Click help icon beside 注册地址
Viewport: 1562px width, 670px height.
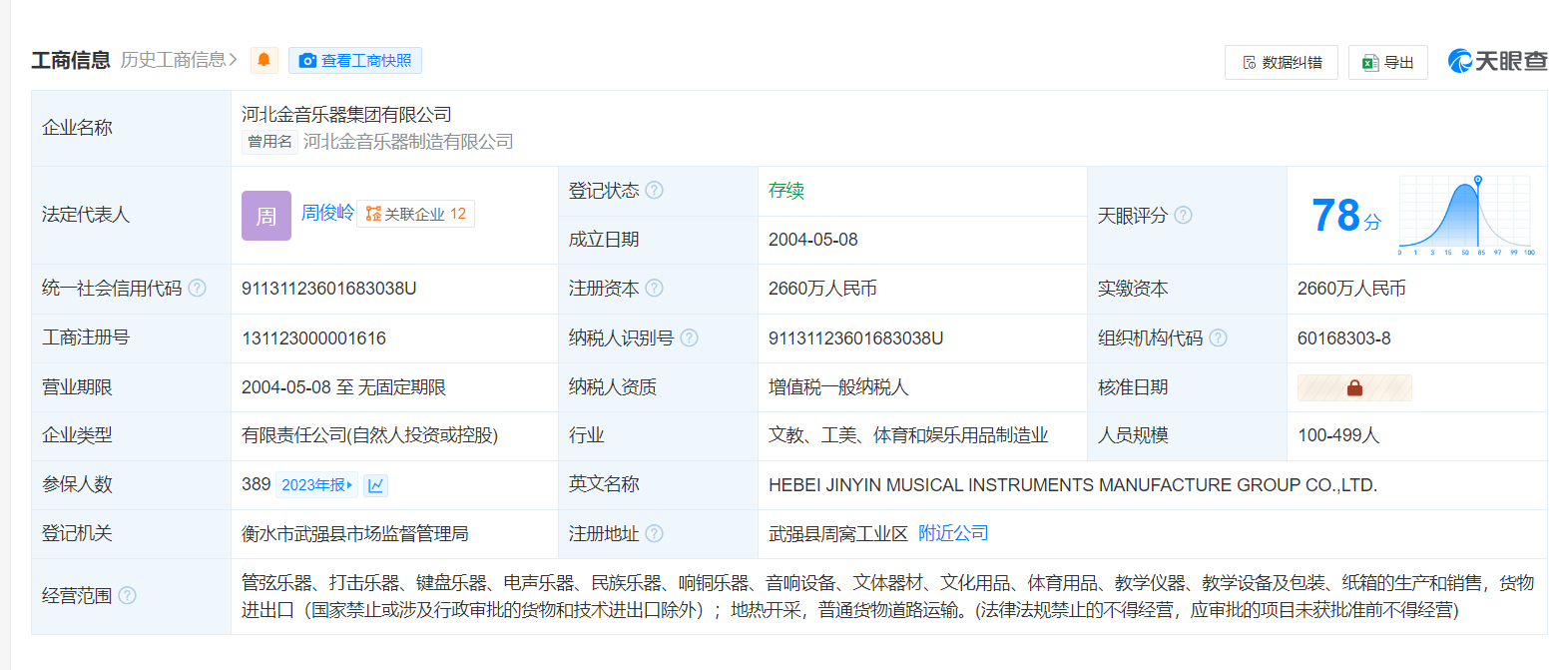[x=654, y=533]
